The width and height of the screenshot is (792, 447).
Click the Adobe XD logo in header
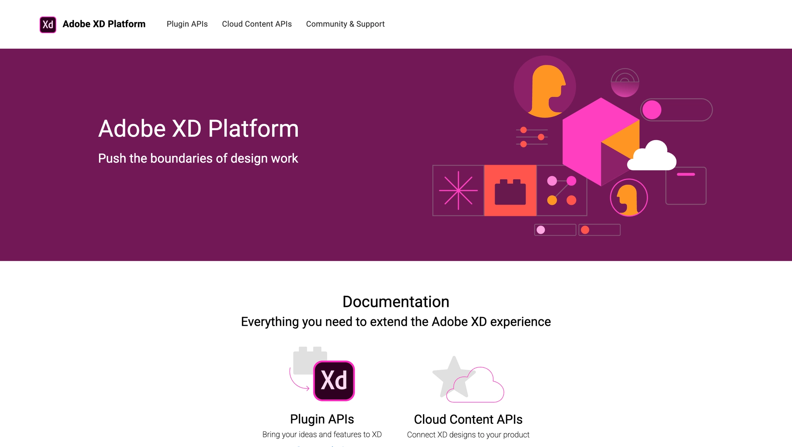tap(48, 24)
